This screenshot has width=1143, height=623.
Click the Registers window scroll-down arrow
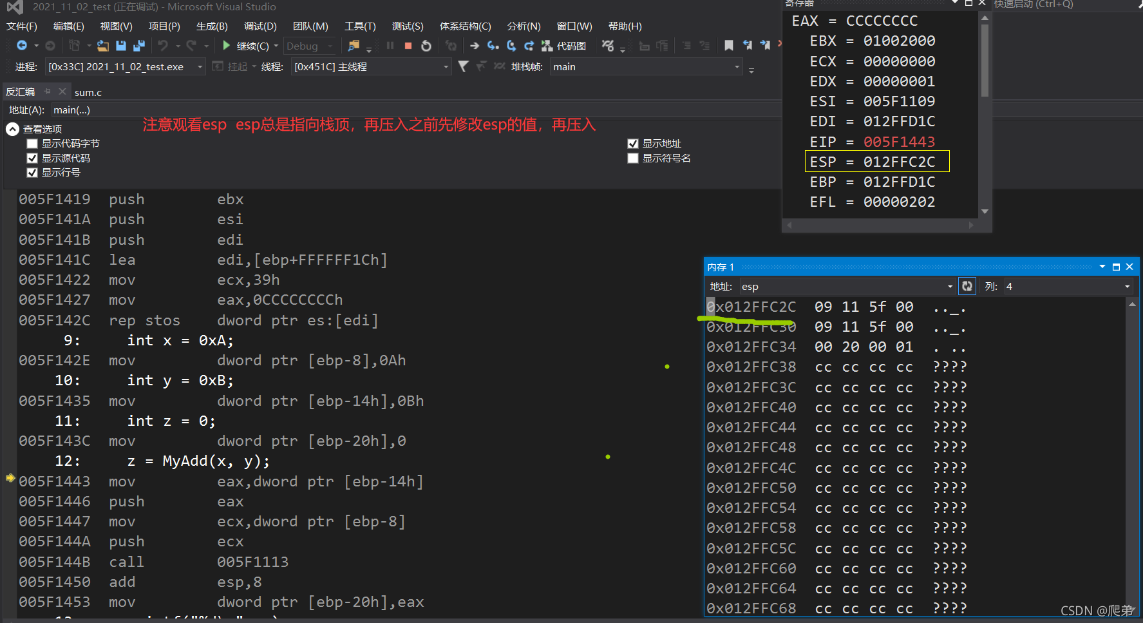[984, 211]
